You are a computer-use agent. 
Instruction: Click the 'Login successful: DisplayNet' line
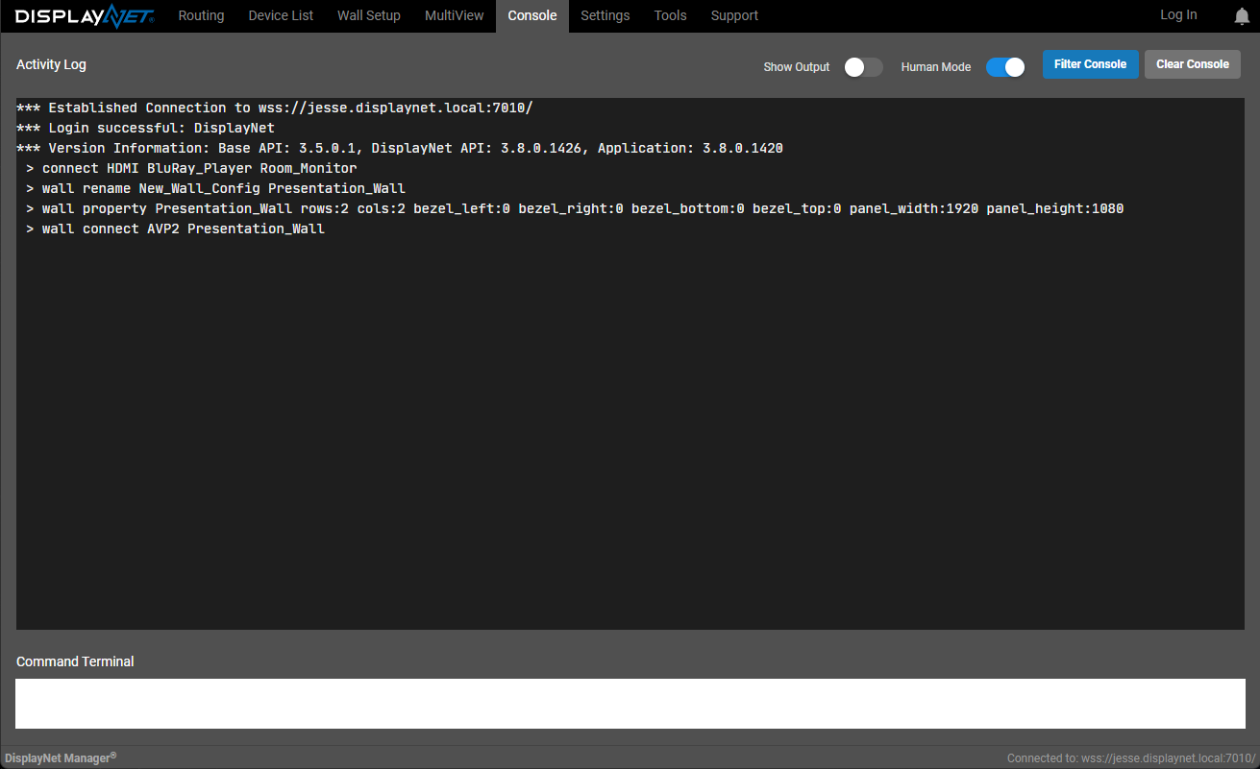146,128
